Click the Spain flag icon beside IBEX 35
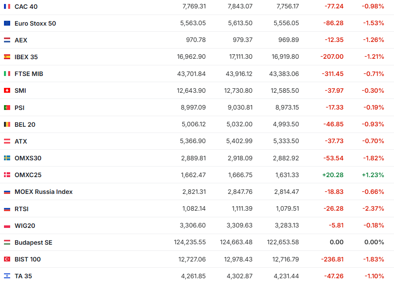 coord(7,57)
